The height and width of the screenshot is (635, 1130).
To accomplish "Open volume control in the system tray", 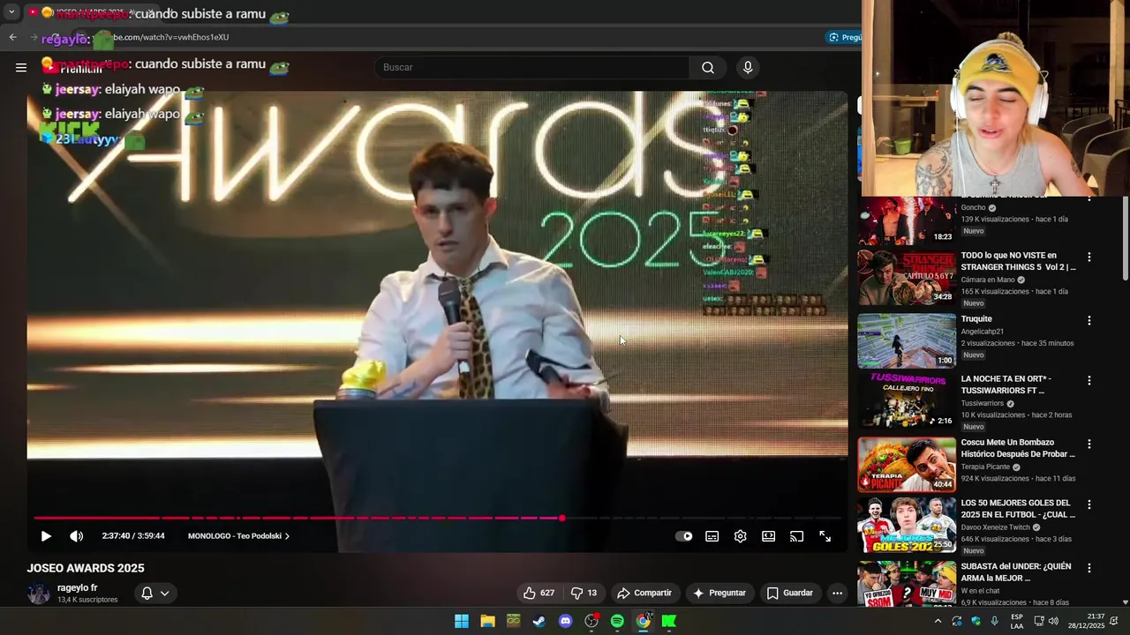I will [1053, 622].
